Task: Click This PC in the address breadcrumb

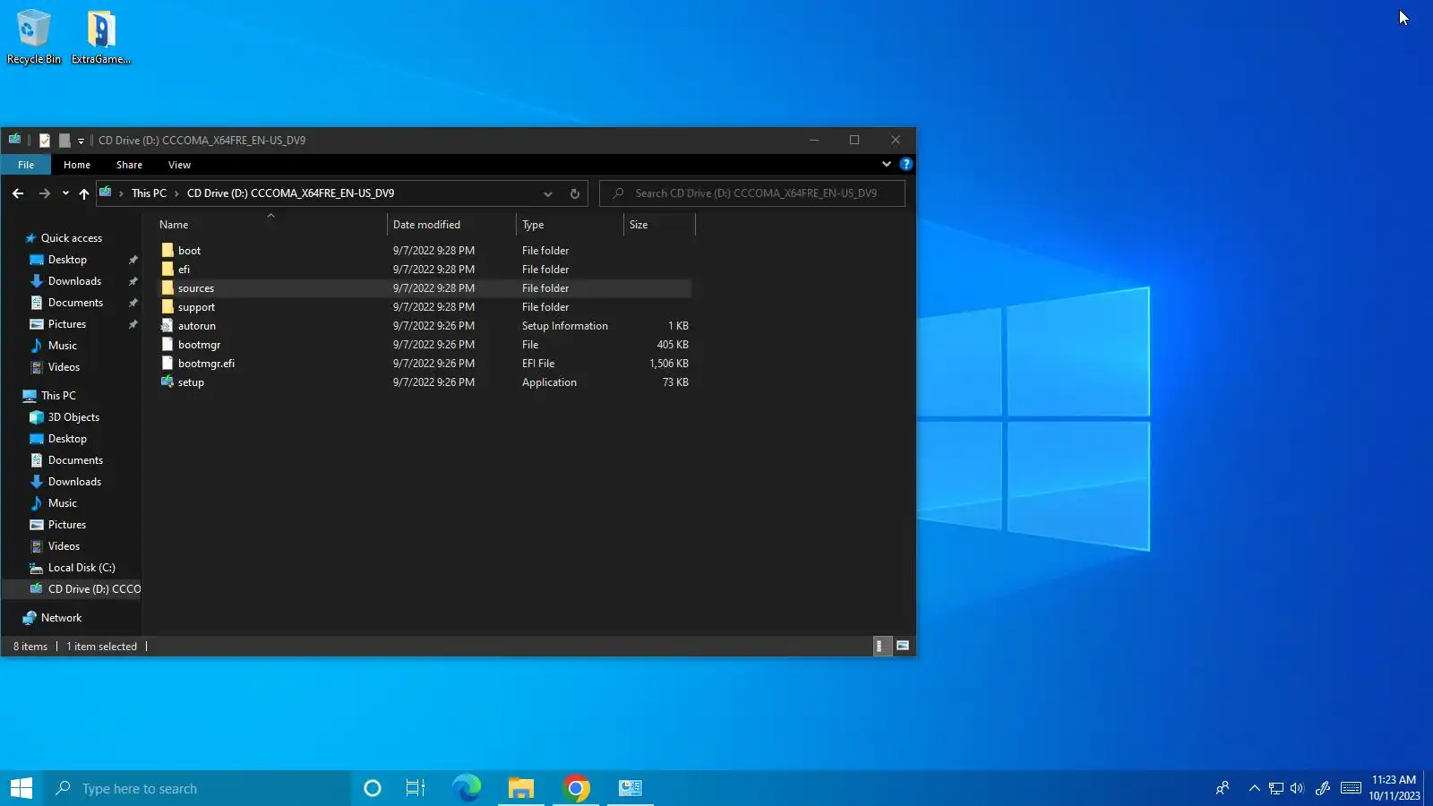Action: (149, 193)
